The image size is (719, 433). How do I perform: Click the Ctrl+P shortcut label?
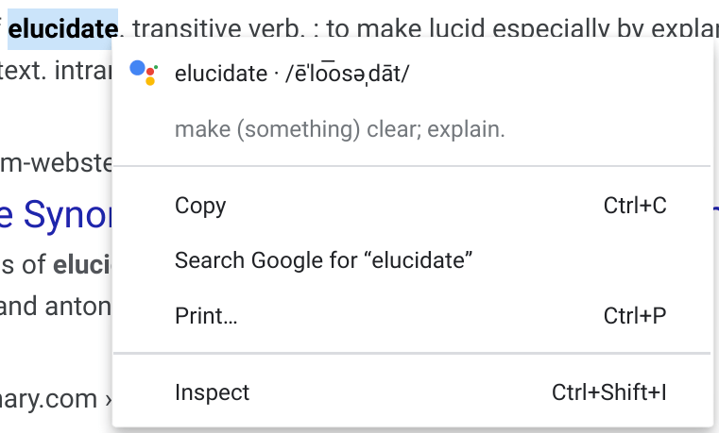pyautogui.click(x=635, y=315)
